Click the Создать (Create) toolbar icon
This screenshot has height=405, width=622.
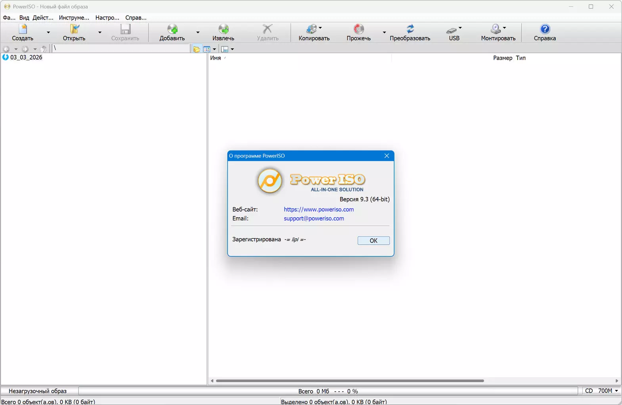[23, 29]
